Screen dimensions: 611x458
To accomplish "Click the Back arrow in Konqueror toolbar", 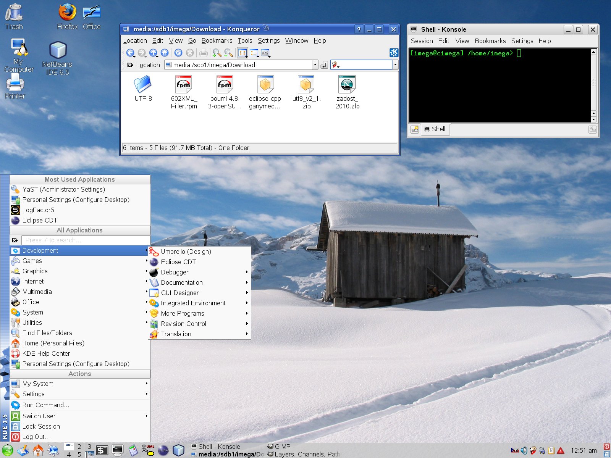I will point(130,53).
